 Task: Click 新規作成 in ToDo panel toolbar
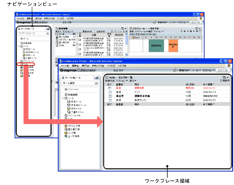(110, 81)
